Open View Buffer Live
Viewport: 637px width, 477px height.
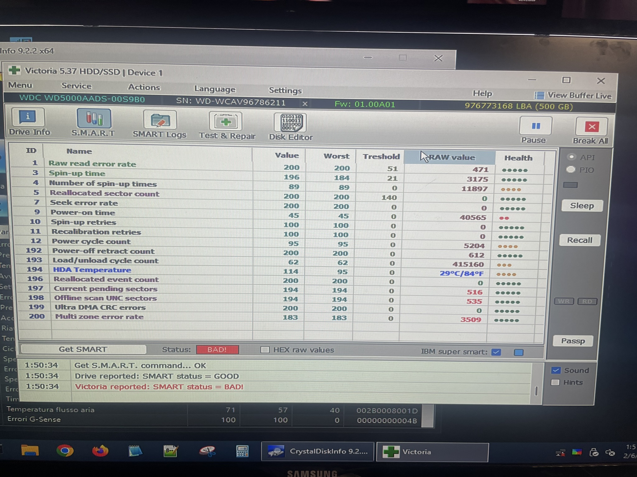573,95
